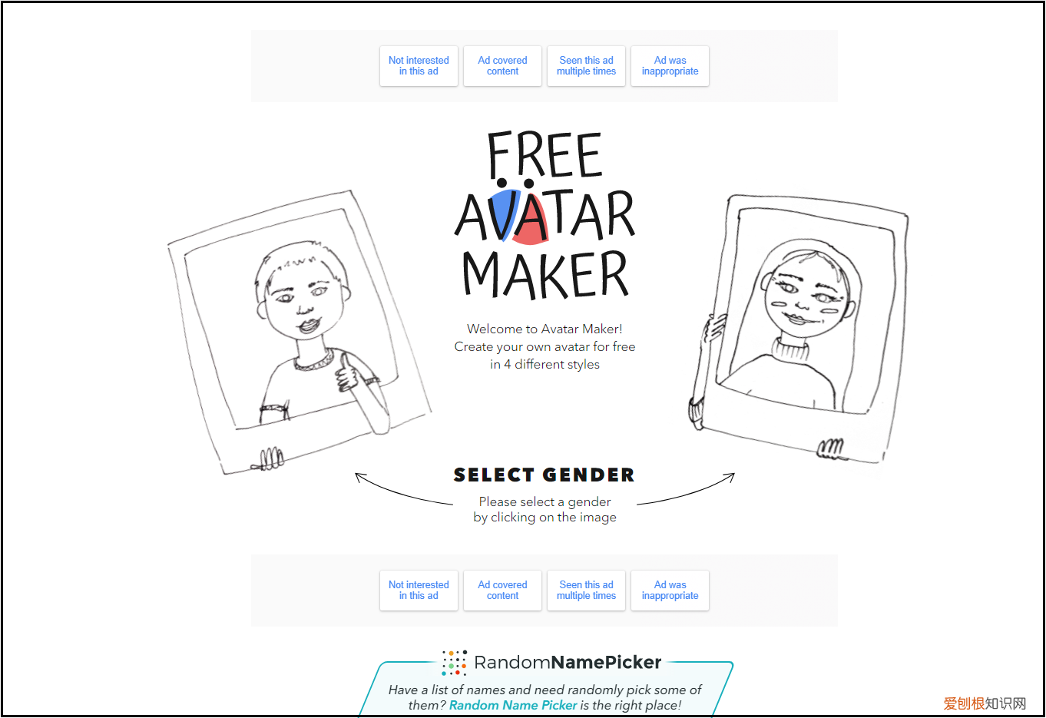
Task: Click the left arrow pointing to boy
Action: pyautogui.click(x=404, y=488)
